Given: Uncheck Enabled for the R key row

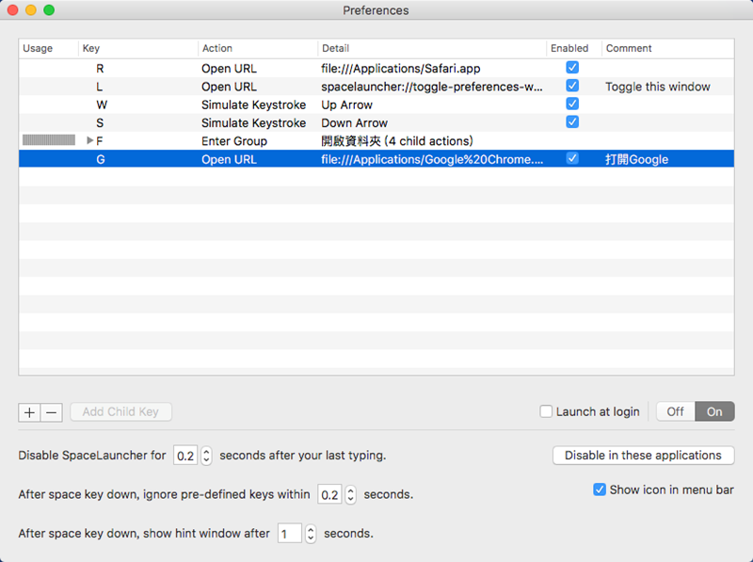Looking at the screenshot, I should pos(572,68).
